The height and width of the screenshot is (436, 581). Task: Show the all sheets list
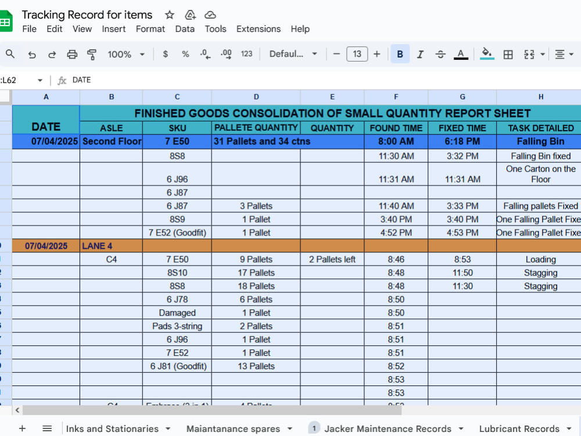[47, 428]
